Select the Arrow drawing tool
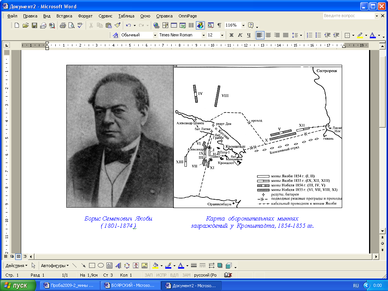The width and height of the screenshot is (388, 291). (83, 266)
